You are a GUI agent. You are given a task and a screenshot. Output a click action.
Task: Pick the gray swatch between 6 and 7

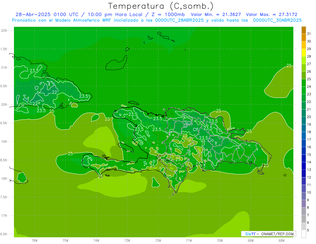pos(304,219)
